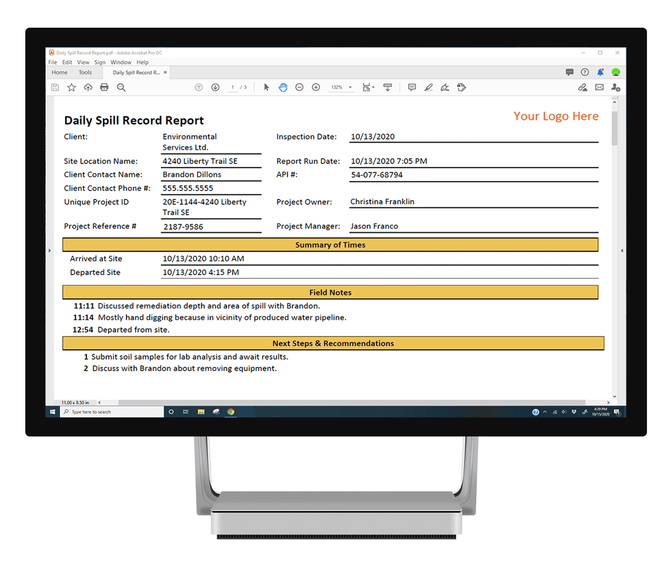The image size is (672, 567).
Task: Open the chat messages icon
Action: [569, 72]
